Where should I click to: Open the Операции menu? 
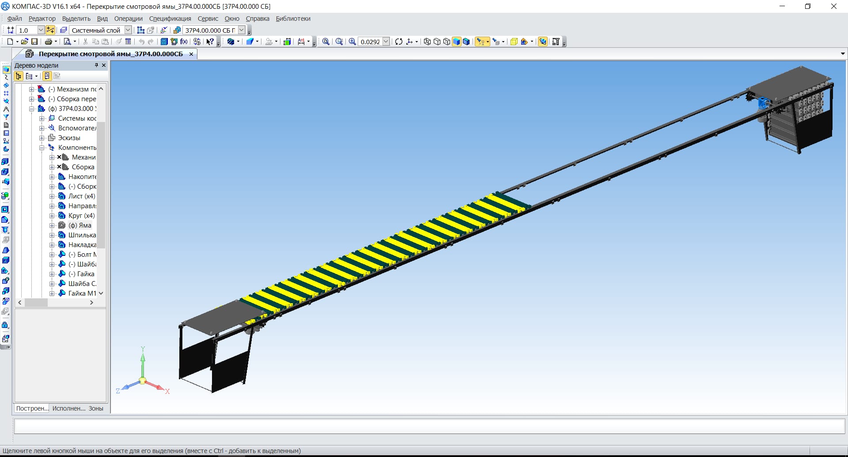[x=128, y=19]
